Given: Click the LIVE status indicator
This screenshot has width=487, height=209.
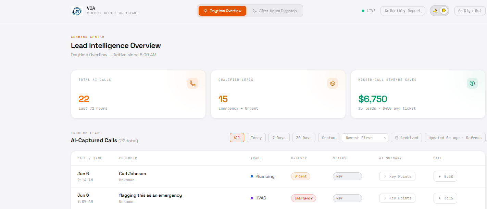Looking at the screenshot, I should (x=369, y=11).
